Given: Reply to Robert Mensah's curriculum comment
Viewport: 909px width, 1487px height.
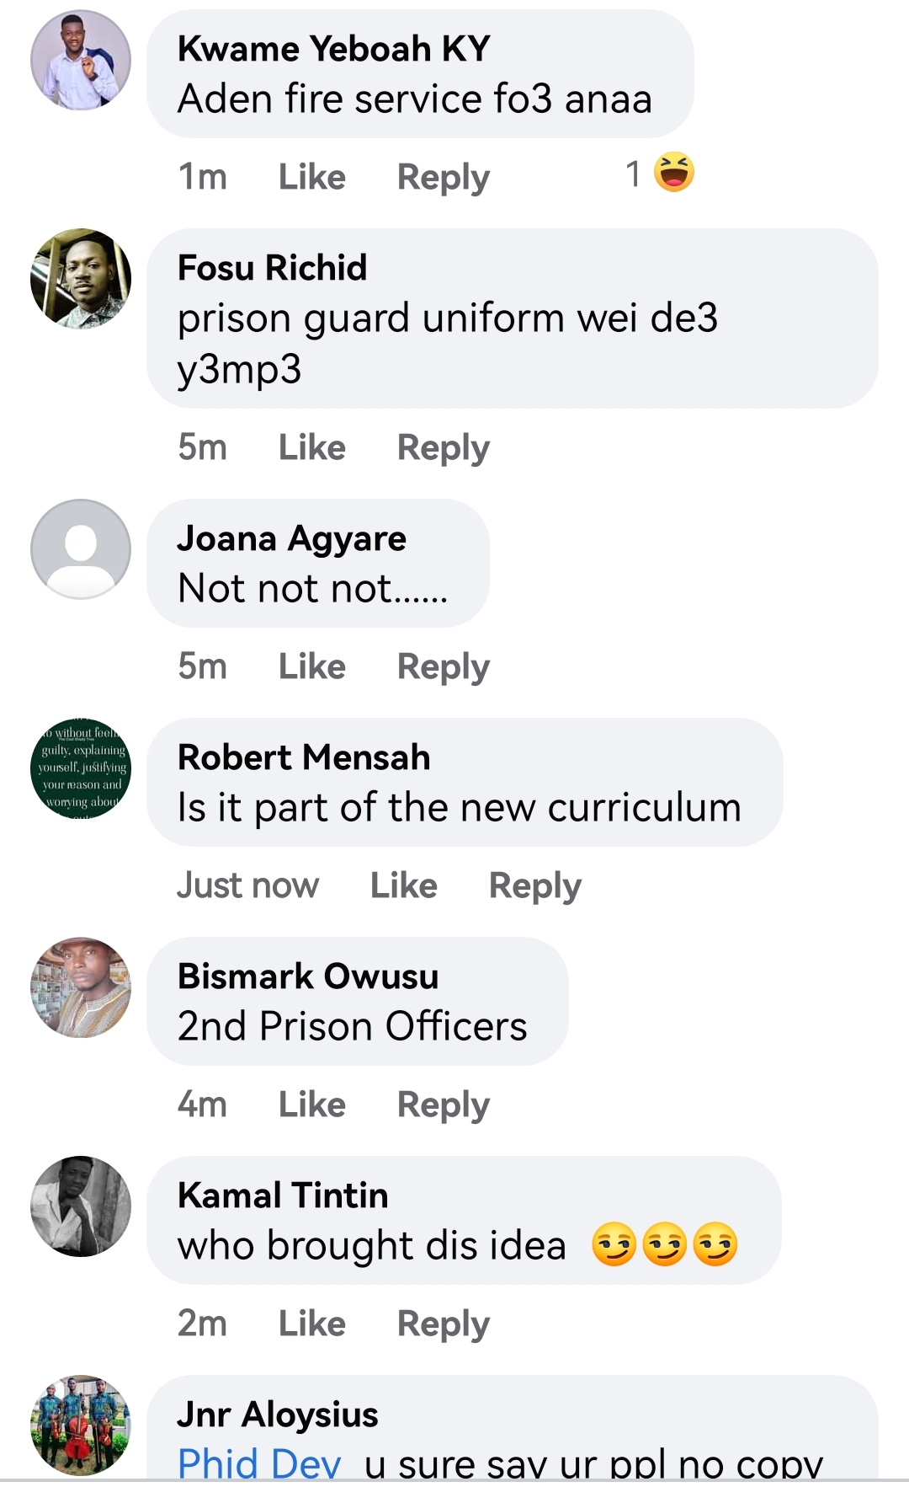Looking at the screenshot, I should click(535, 886).
